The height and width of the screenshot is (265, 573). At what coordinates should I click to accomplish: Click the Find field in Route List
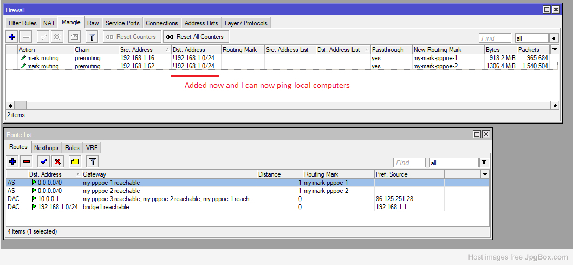(x=409, y=163)
